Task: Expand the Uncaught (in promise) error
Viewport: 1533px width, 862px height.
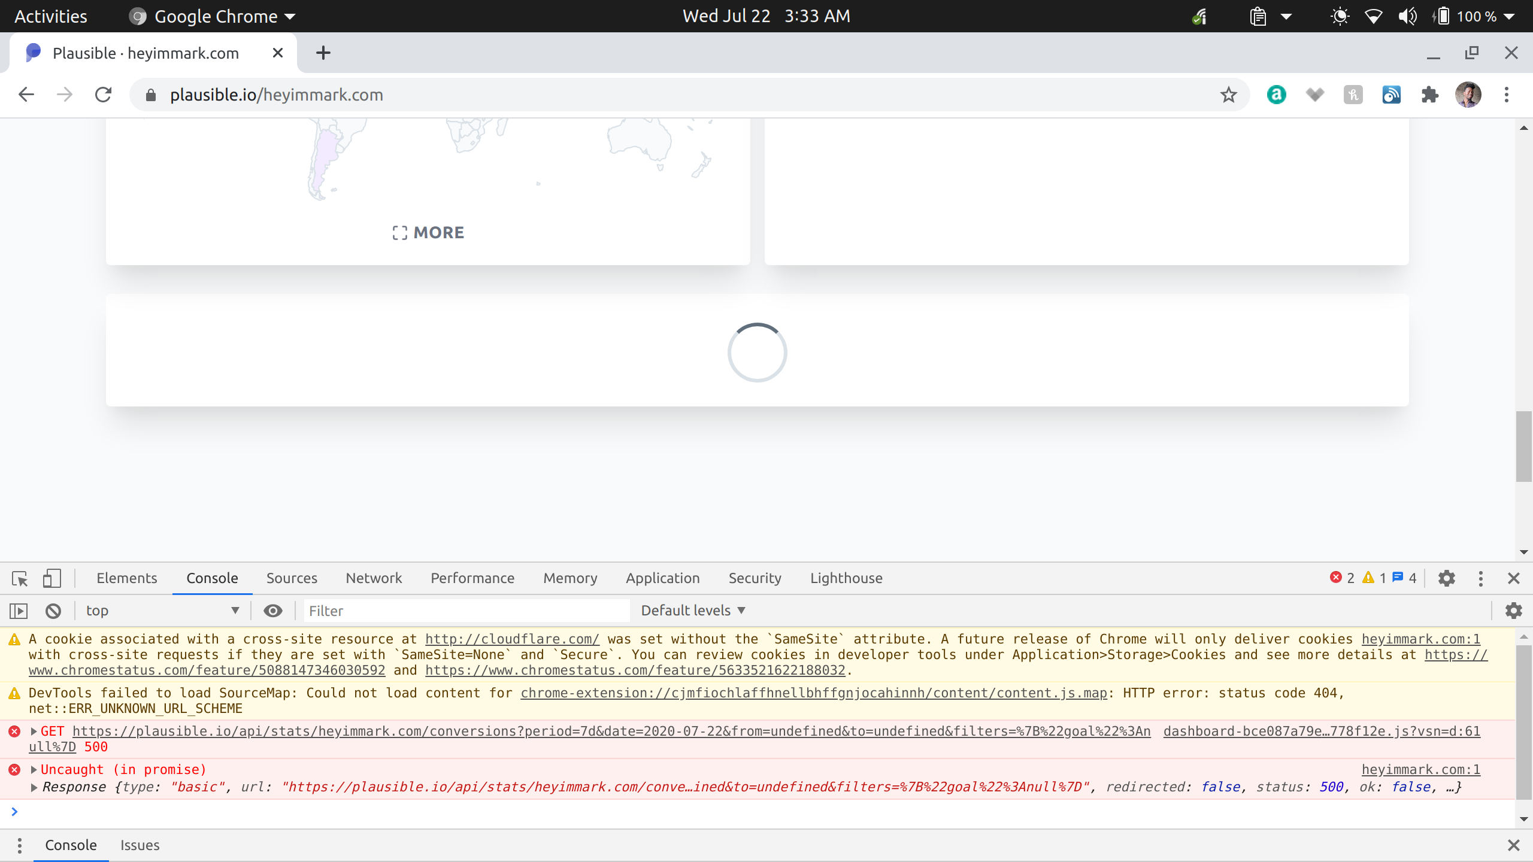Action: [34, 770]
